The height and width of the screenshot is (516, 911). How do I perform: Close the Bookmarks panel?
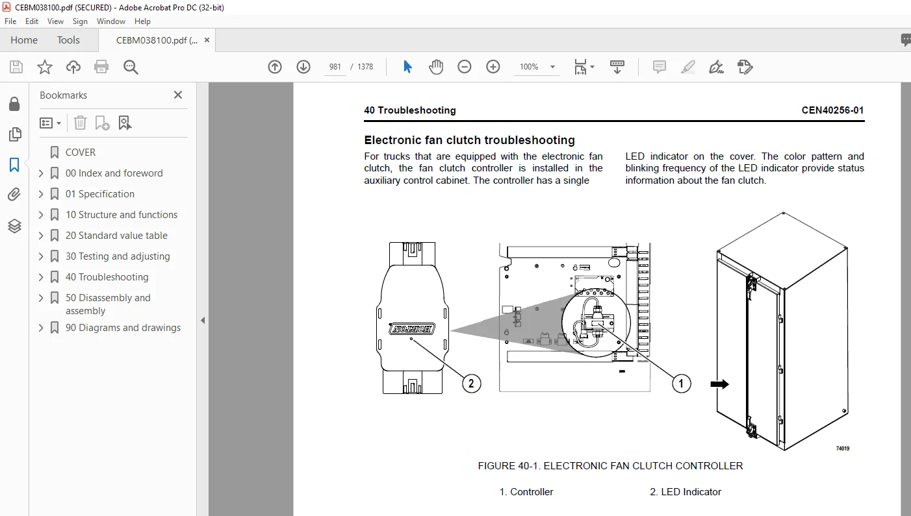click(178, 95)
